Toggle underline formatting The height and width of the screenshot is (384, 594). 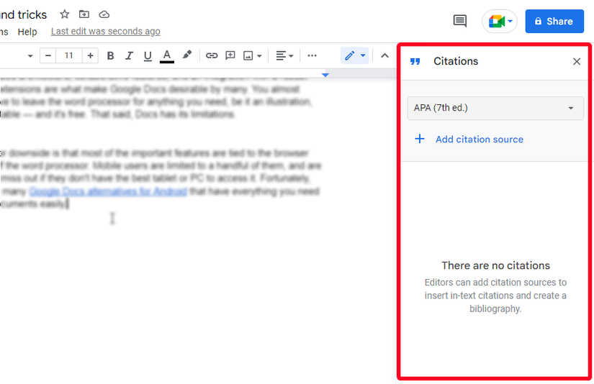[x=148, y=56]
